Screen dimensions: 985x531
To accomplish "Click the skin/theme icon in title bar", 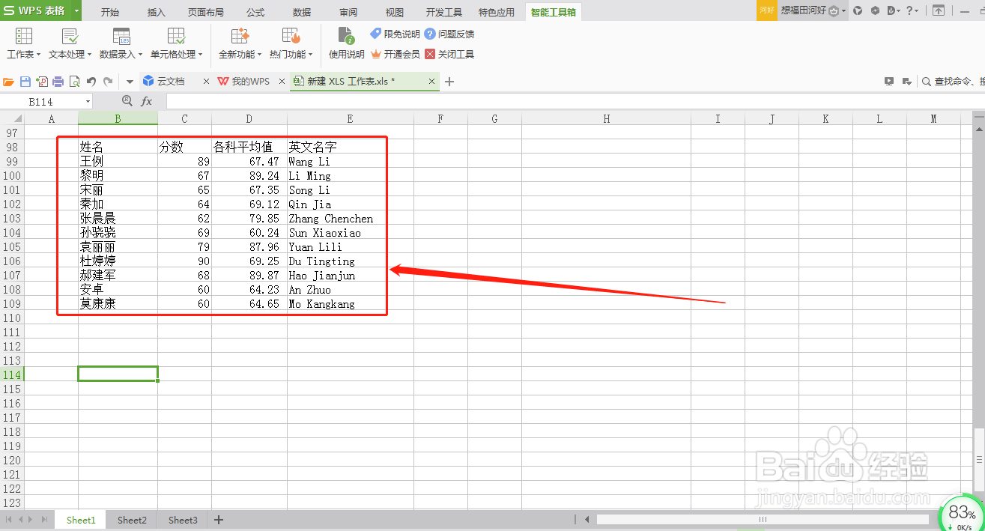I will [858, 10].
